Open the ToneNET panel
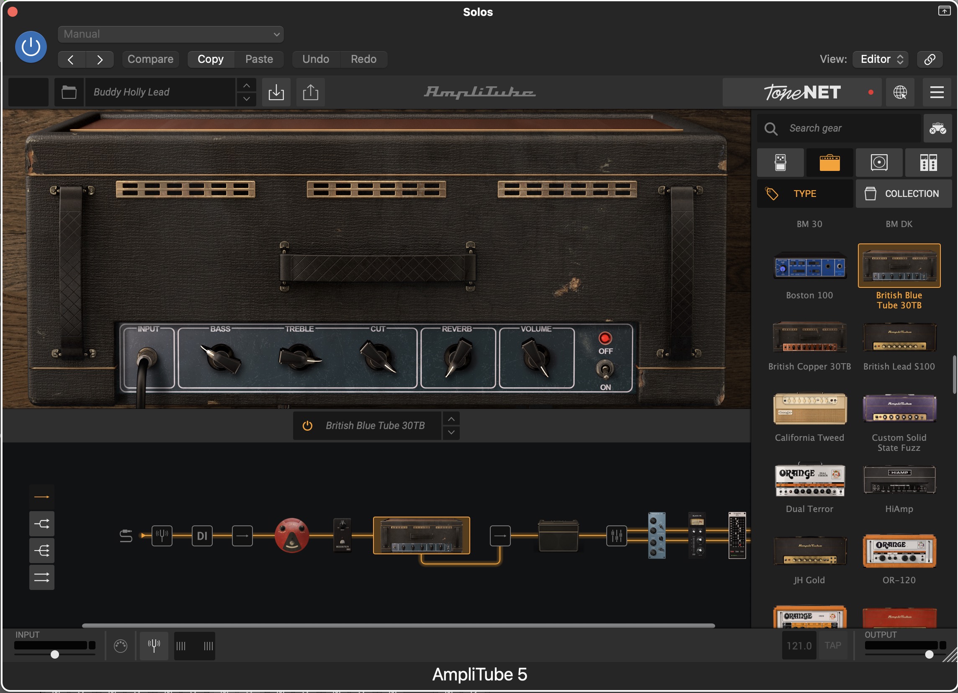Screen dimensions: 958x693 tap(803, 92)
